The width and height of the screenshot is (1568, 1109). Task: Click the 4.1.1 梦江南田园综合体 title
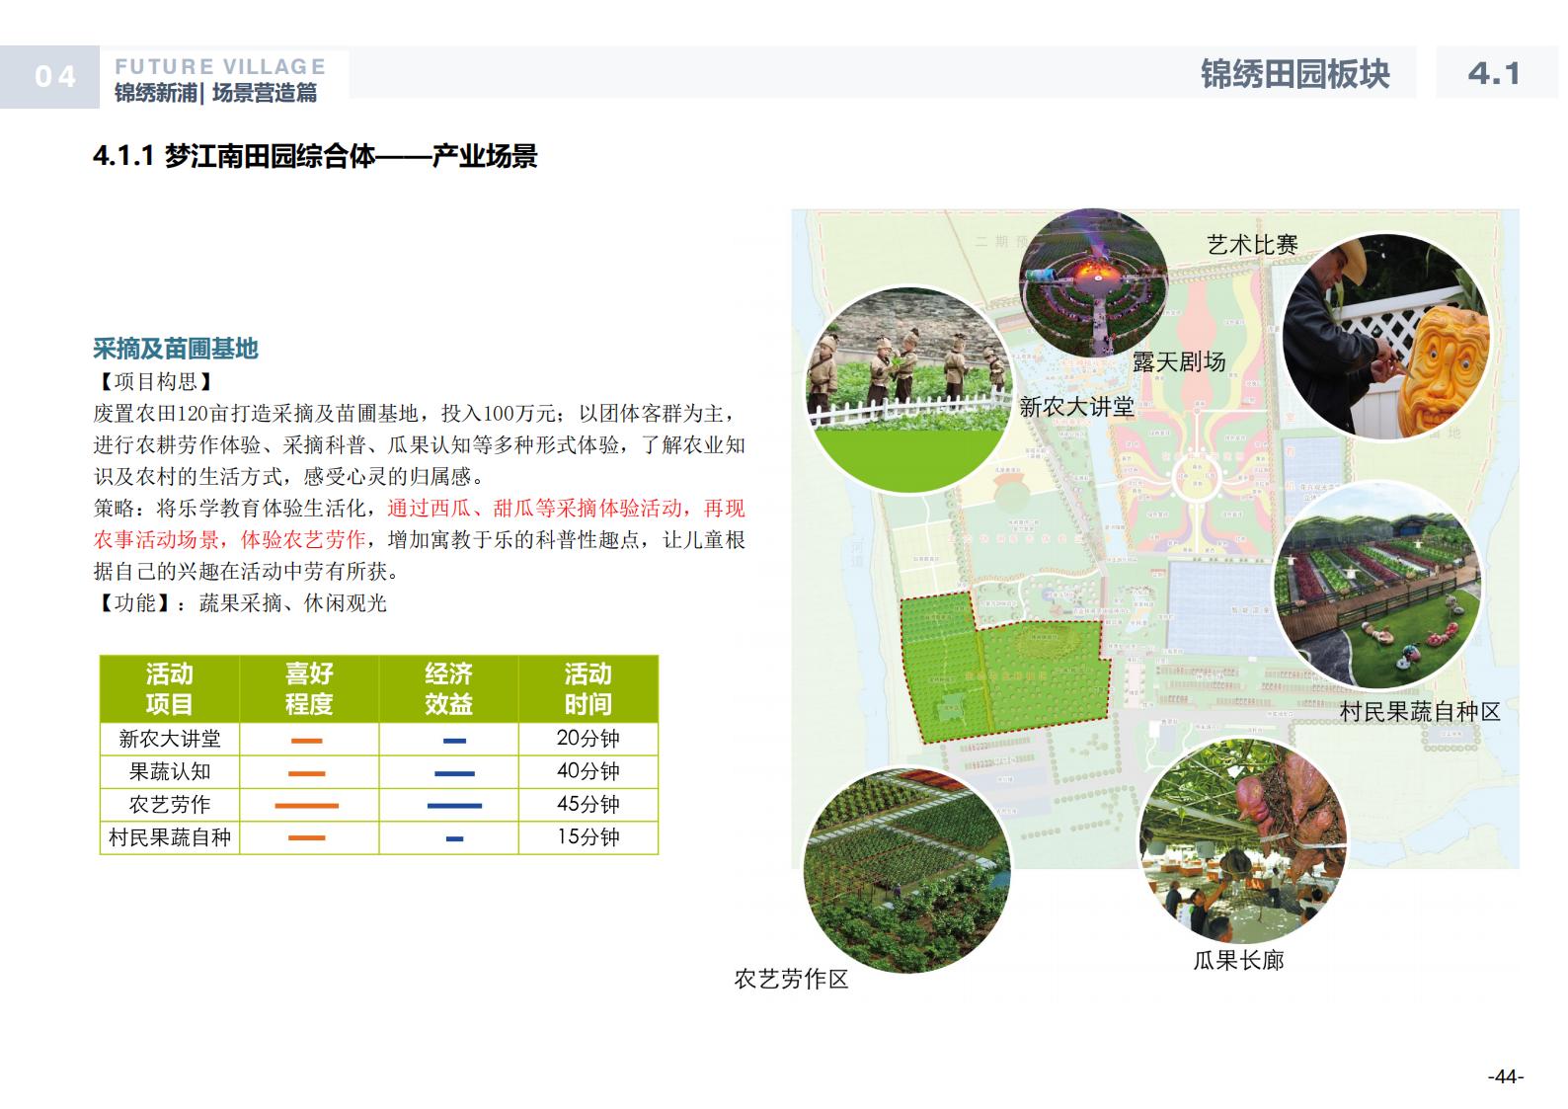click(x=315, y=156)
